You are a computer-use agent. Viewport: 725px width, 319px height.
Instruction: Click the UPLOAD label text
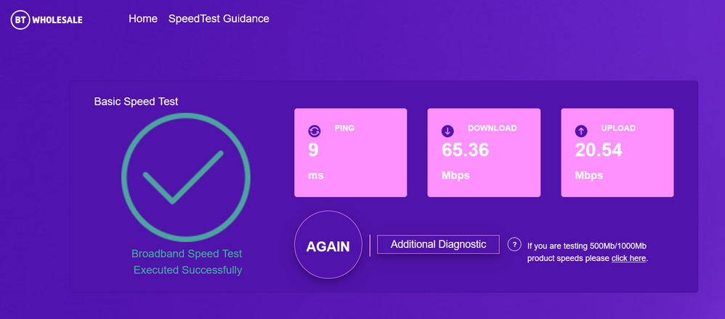coord(618,128)
